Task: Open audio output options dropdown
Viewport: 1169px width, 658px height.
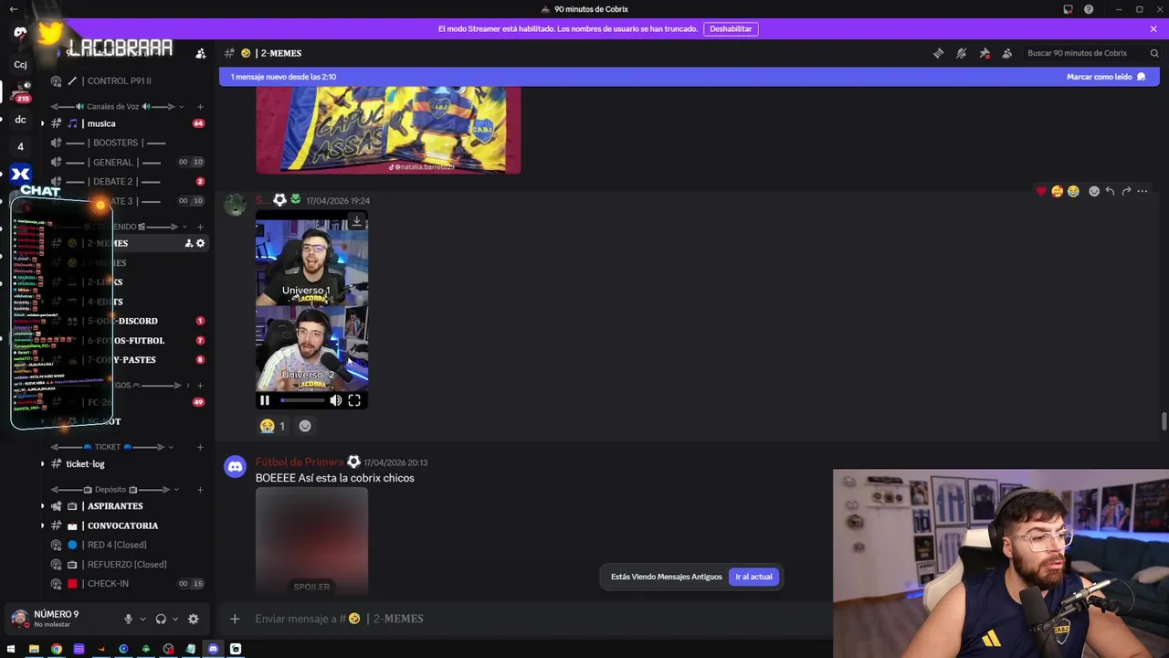Action: coord(175,619)
